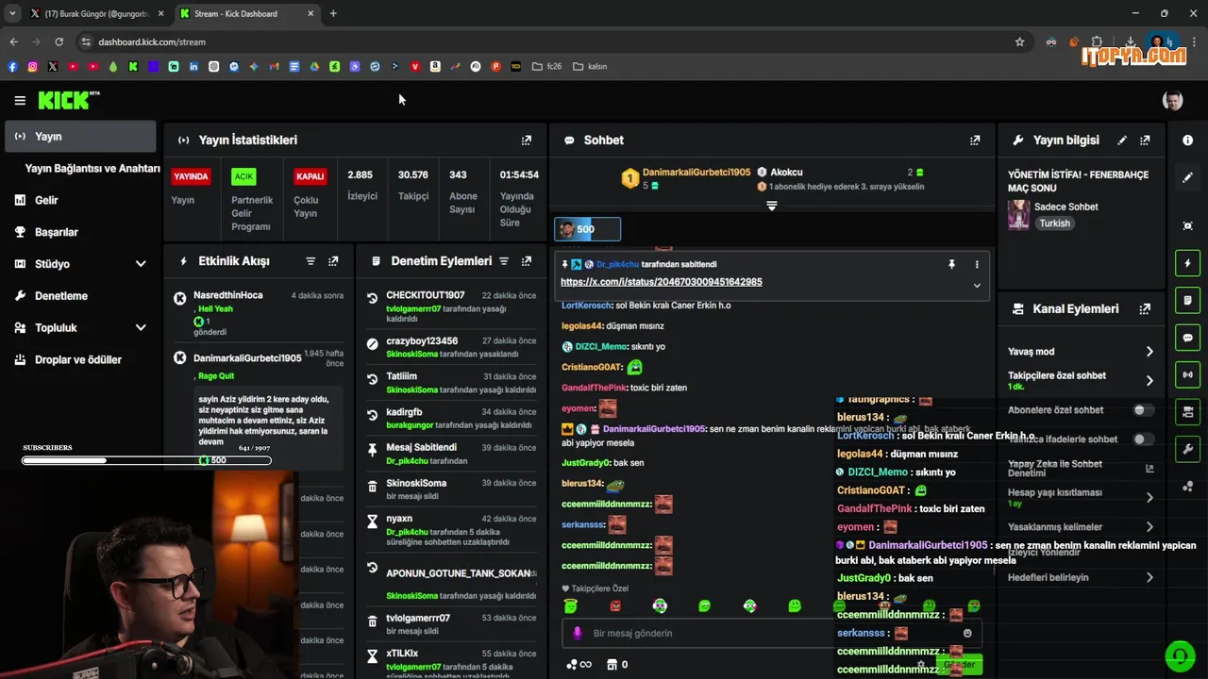This screenshot has width=1208, height=679.
Task: Open the fc26 bookmark folder
Action: (547, 67)
